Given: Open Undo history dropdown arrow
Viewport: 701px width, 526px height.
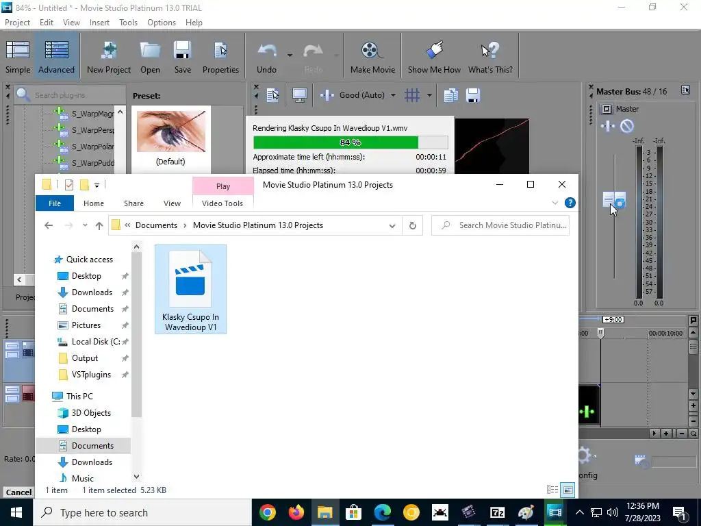Looking at the screenshot, I should (290, 55).
